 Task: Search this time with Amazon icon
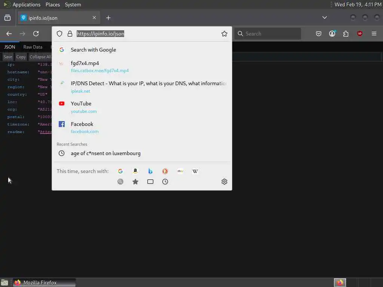[x=135, y=171]
